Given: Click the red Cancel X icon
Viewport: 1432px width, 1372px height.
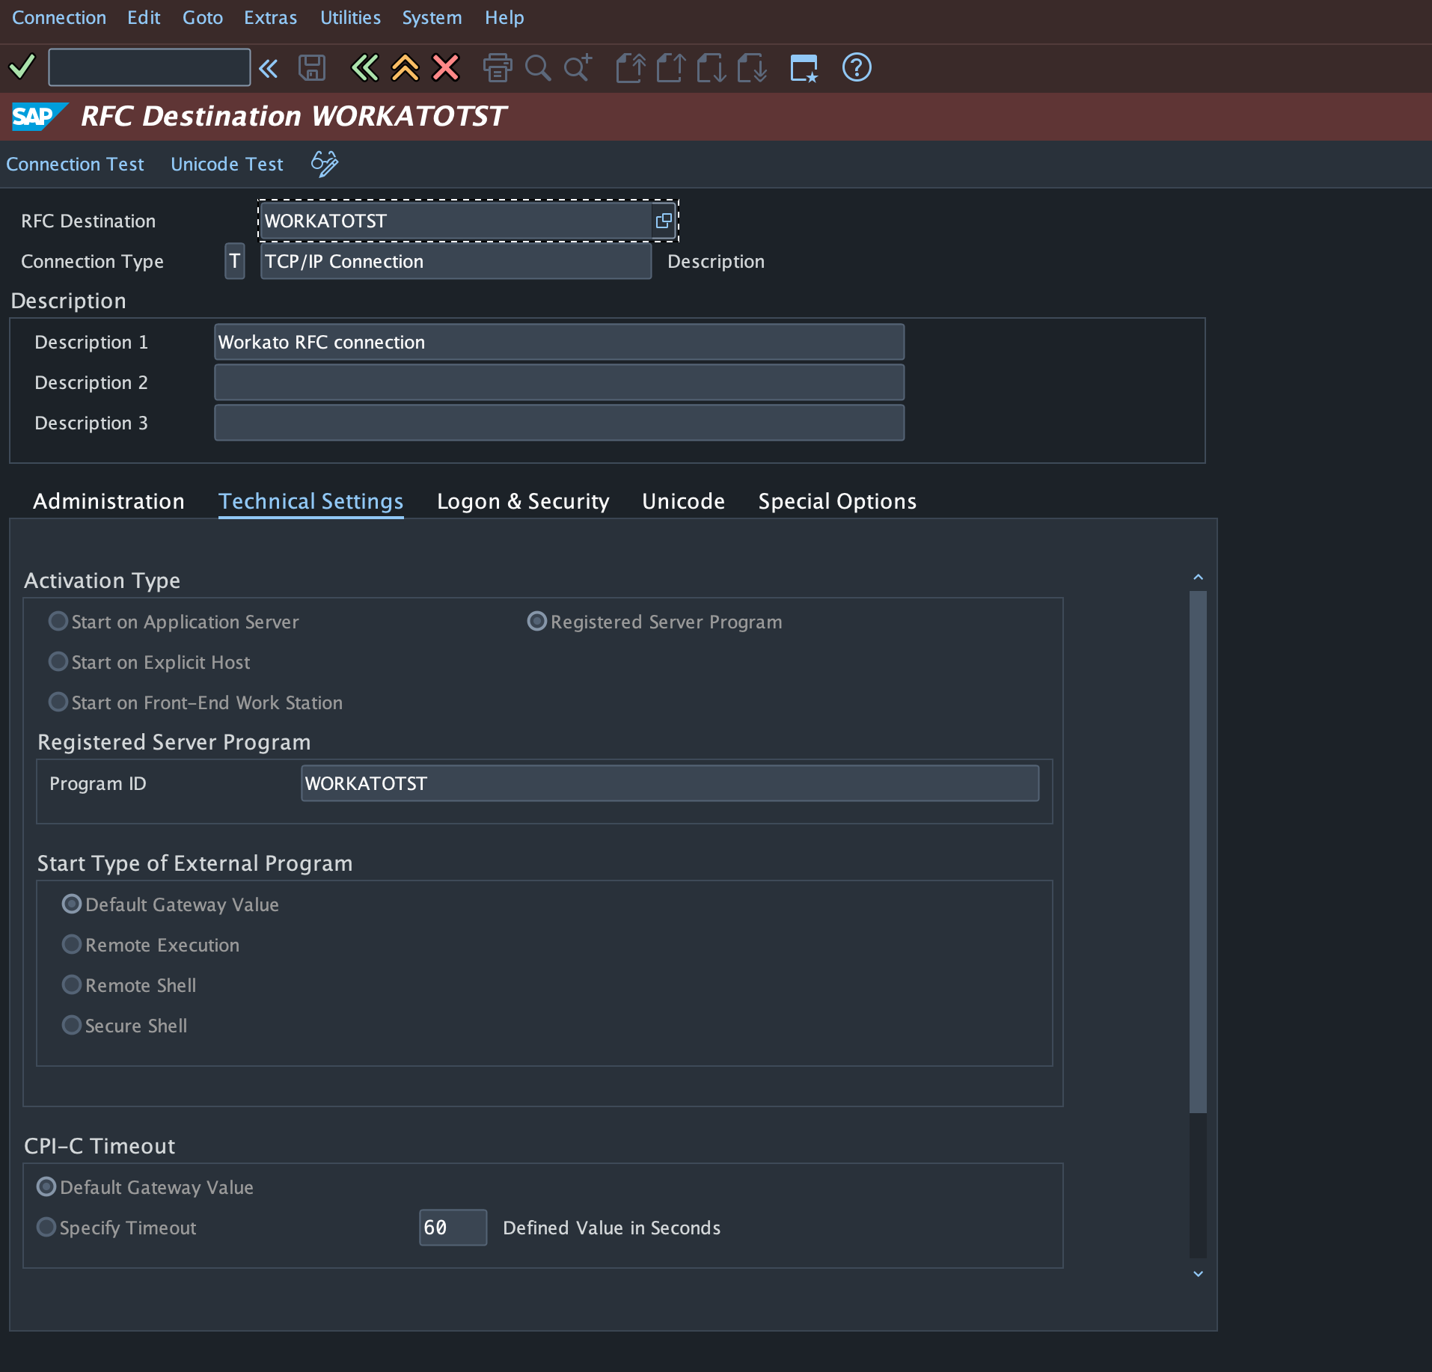Looking at the screenshot, I should 446,68.
